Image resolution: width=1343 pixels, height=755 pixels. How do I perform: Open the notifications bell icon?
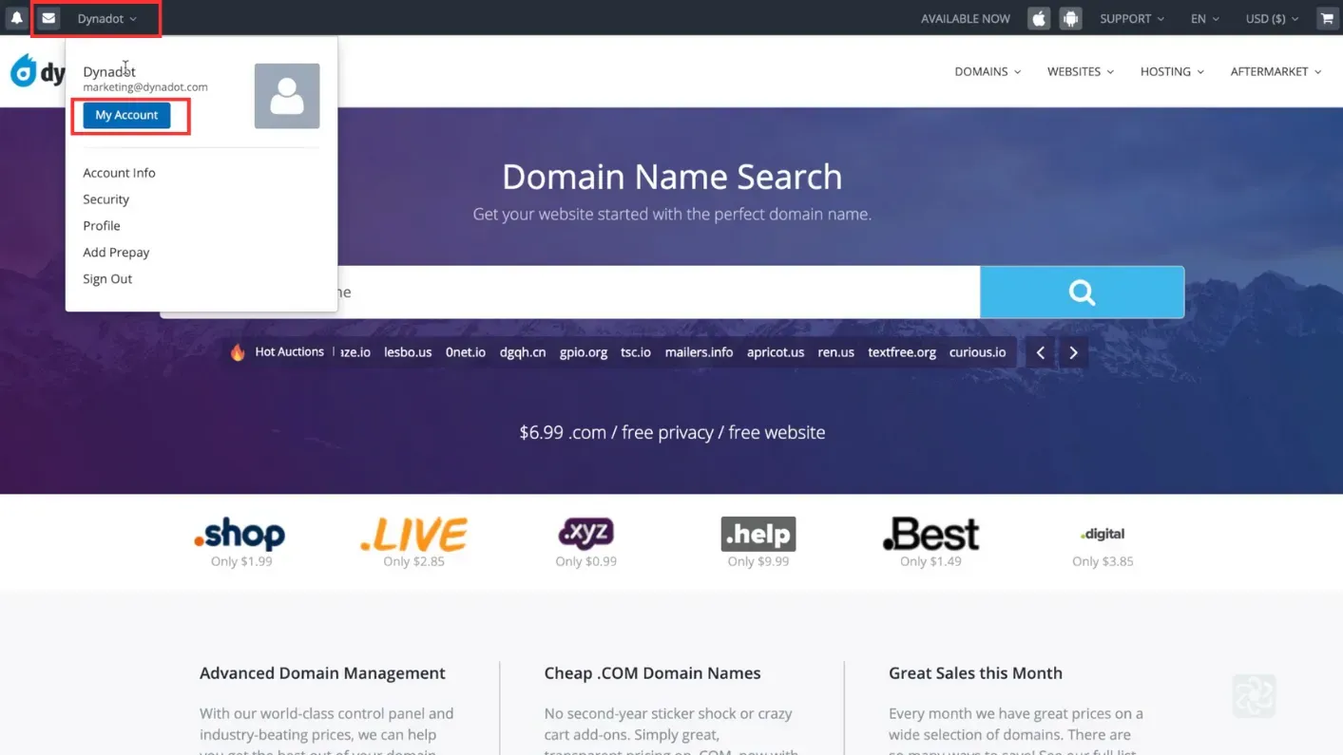click(16, 18)
